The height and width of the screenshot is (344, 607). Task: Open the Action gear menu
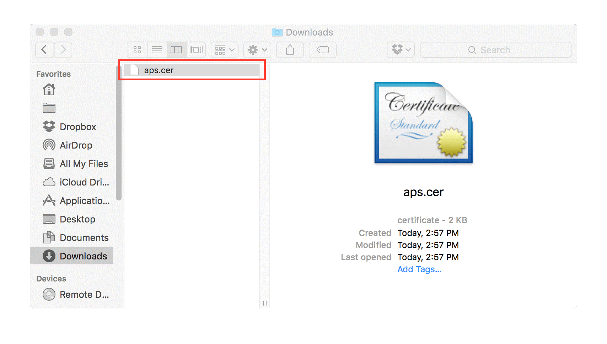coord(257,50)
